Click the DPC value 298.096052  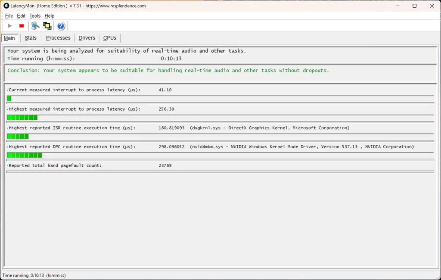pyautogui.click(x=171, y=146)
